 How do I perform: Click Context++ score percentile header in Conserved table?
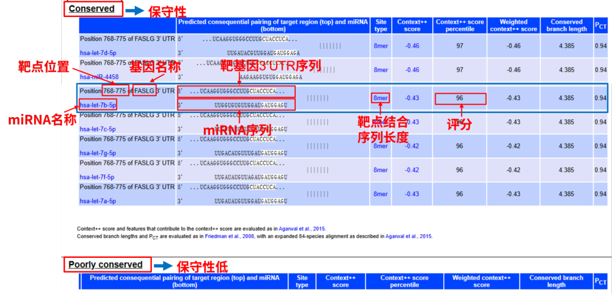(x=460, y=25)
